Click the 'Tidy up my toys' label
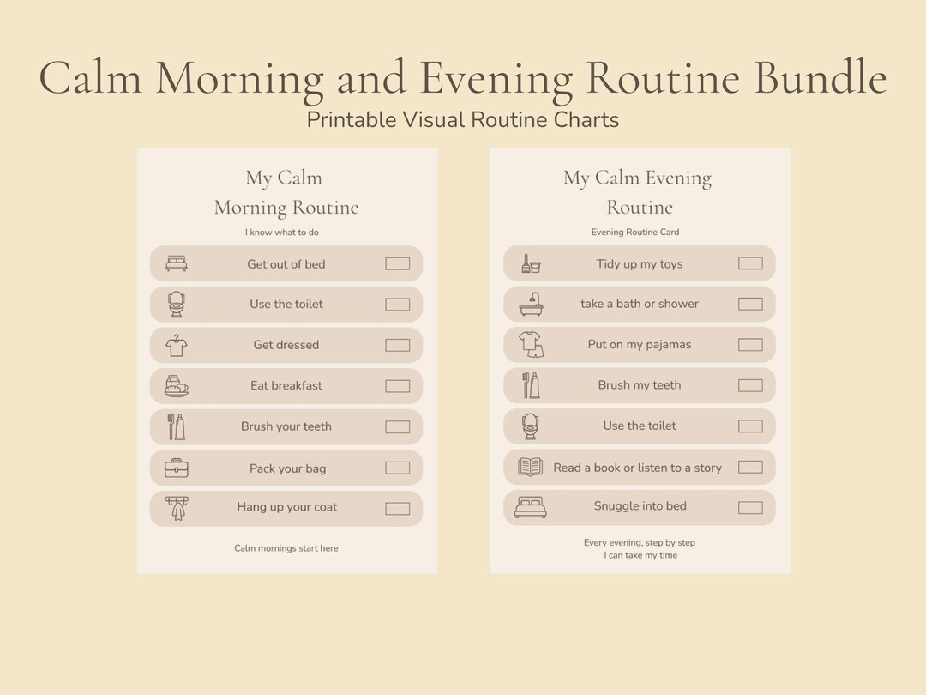 [x=640, y=264]
